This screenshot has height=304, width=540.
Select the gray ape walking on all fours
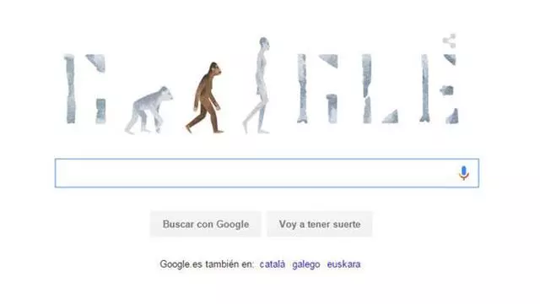click(148, 110)
